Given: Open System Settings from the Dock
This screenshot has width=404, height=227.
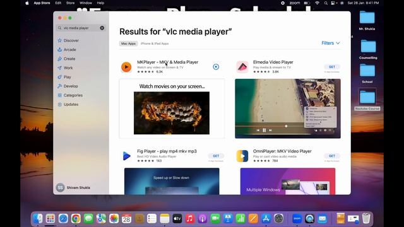Looking at the screenshot, I should 278,219.
